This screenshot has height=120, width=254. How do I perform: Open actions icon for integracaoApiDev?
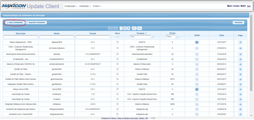click(x=197, y=109)
